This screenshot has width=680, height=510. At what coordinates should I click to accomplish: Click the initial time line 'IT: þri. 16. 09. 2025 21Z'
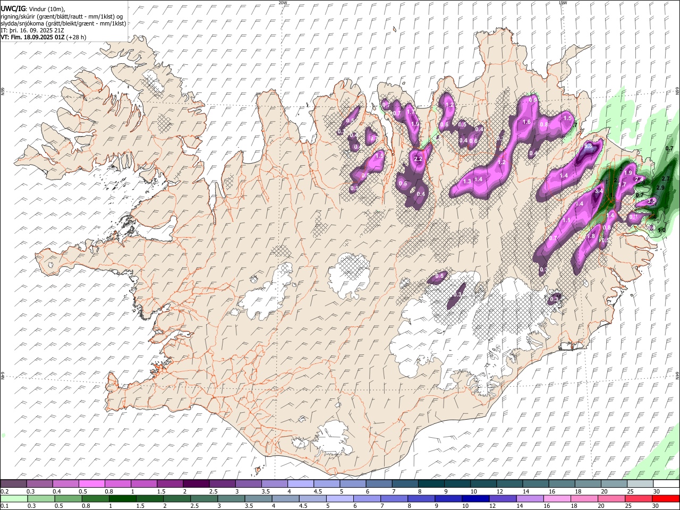32,30
